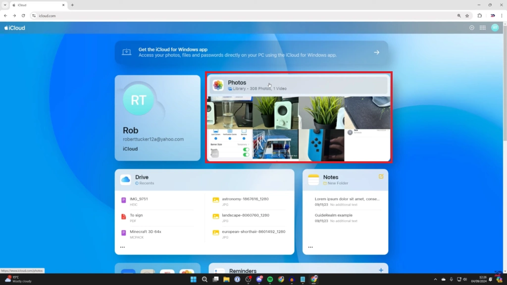Screen dimensions: 507x285
Task: Reload the iCloud page
Action: pos(23,15)
